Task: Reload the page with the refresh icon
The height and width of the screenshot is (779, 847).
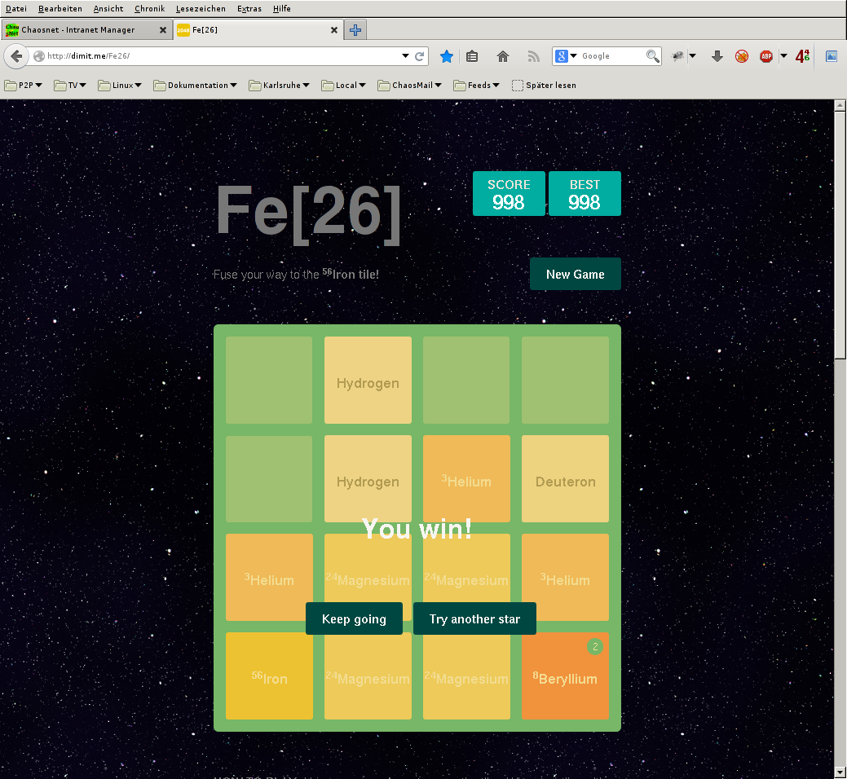Action: 421,56
